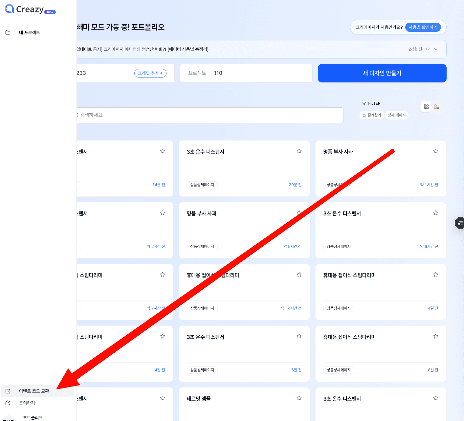Favorite the 명품 부사 사과 card from 약 1시간 전
This screenshot has width=464, height=421.
[436, 151]
